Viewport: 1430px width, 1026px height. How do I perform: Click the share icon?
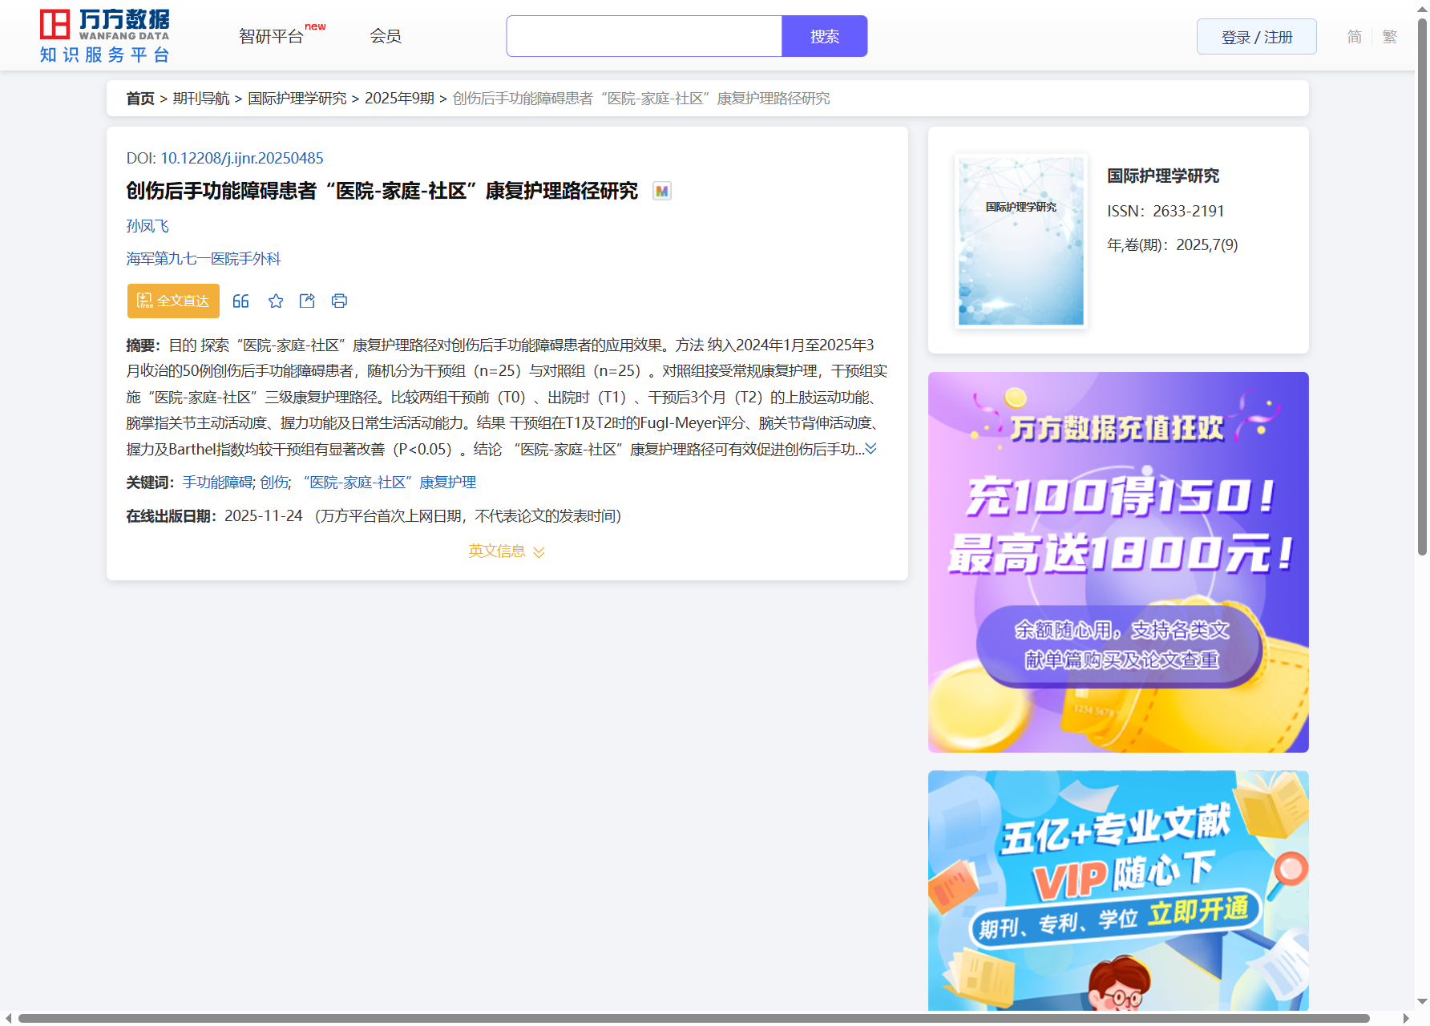[x=307, y=301]
